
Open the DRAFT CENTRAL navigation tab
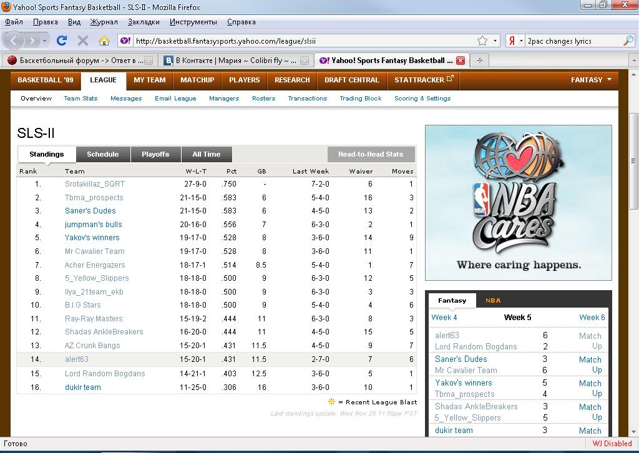[352, 80]
